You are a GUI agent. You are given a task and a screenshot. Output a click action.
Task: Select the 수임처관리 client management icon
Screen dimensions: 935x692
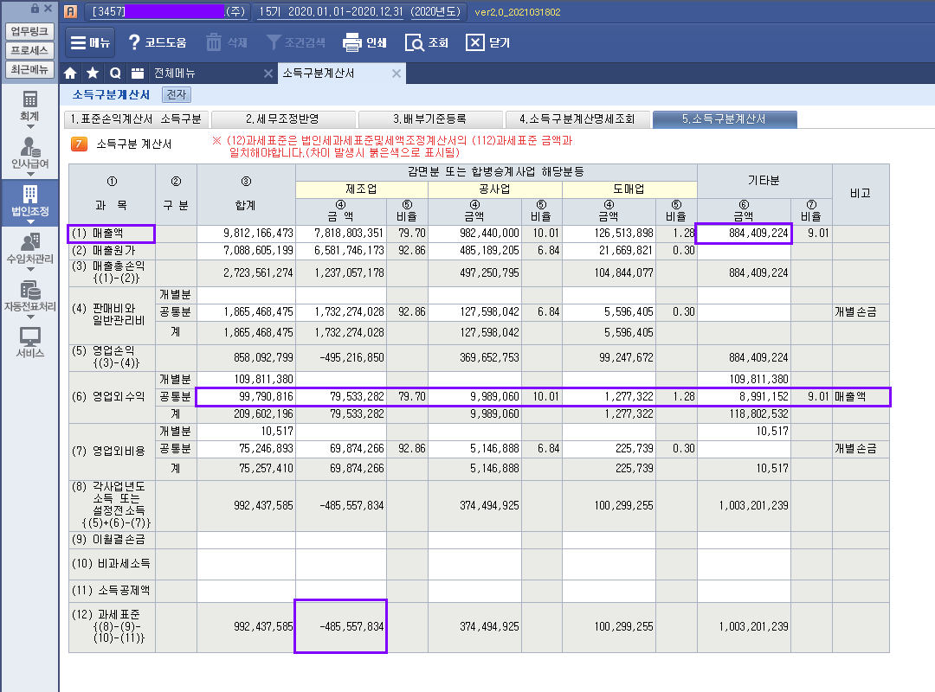click(x=29, y=241)
